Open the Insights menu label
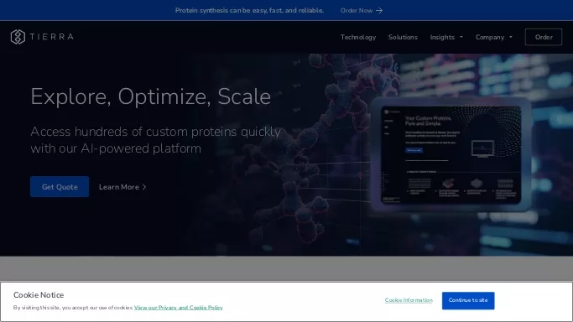 442,37
